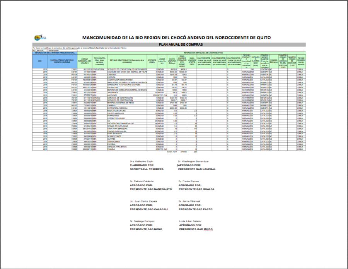Click 'PRESIDENTE GAD GUALEA' under Carlos Ramos

click(196, 189)
